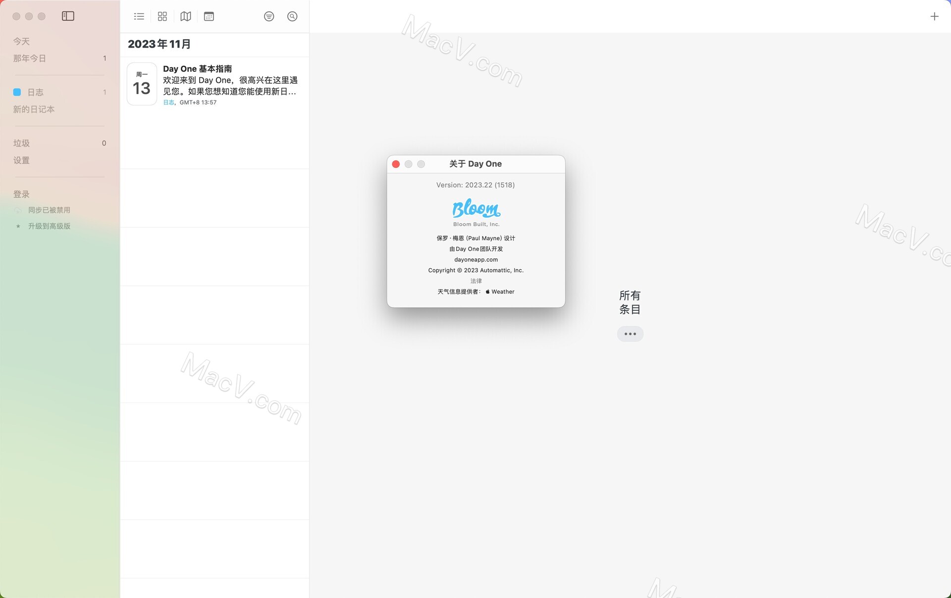Toggle the sidebar panel icon
Viewport: 951px width, 598px height.
[x=68, y=16]
